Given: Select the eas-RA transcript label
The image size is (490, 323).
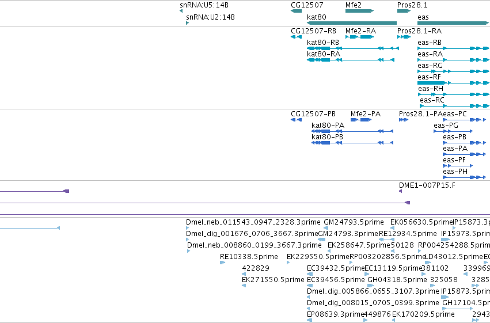Looking at the screenshot, I should click(x=430, y=54).
